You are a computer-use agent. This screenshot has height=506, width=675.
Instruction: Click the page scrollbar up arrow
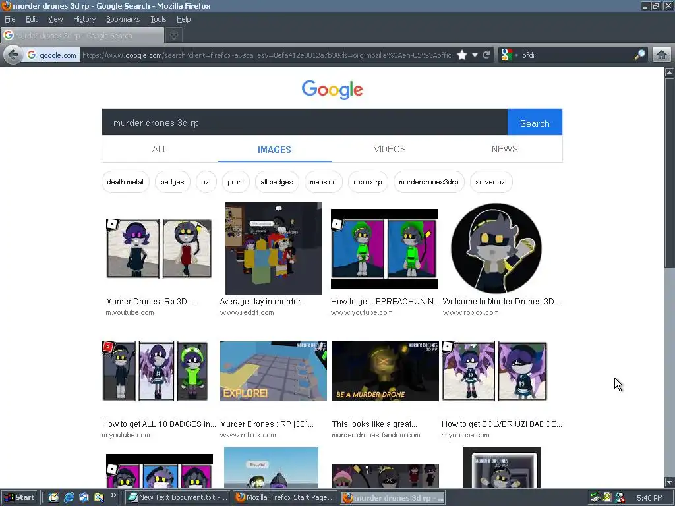tap(670, 72)
